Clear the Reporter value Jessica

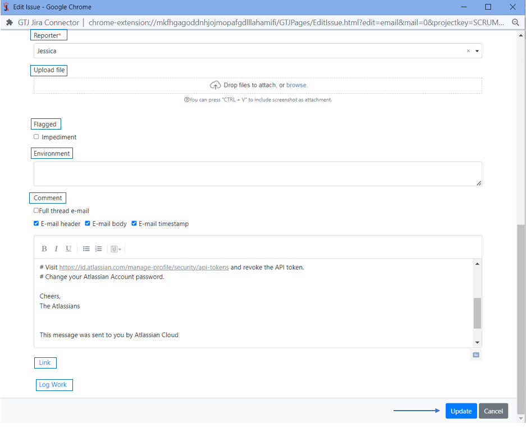pyautogui.click(x=468, y=51)
